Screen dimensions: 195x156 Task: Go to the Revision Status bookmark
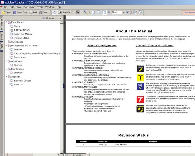coord(21,38)
